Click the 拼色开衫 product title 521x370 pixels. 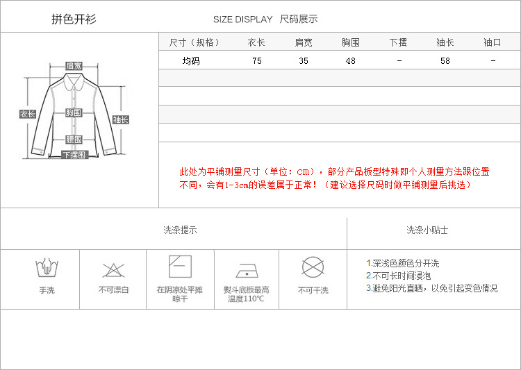pyautogui.click(x=74, y=19)
